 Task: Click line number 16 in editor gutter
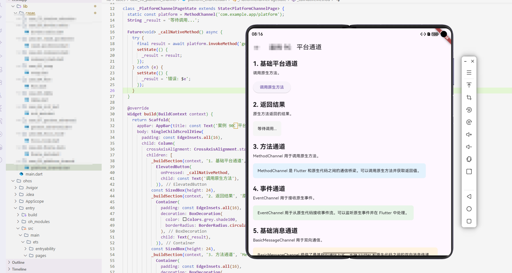[112, 32]
